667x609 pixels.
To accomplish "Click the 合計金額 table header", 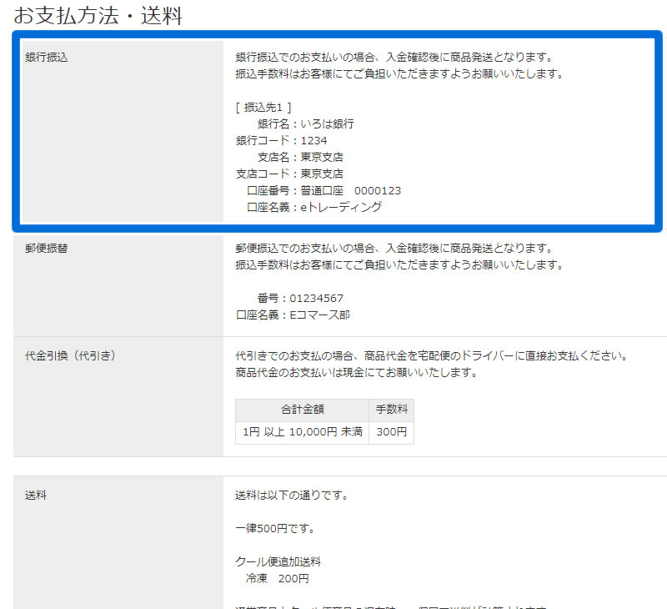I will tap(302, 410).
